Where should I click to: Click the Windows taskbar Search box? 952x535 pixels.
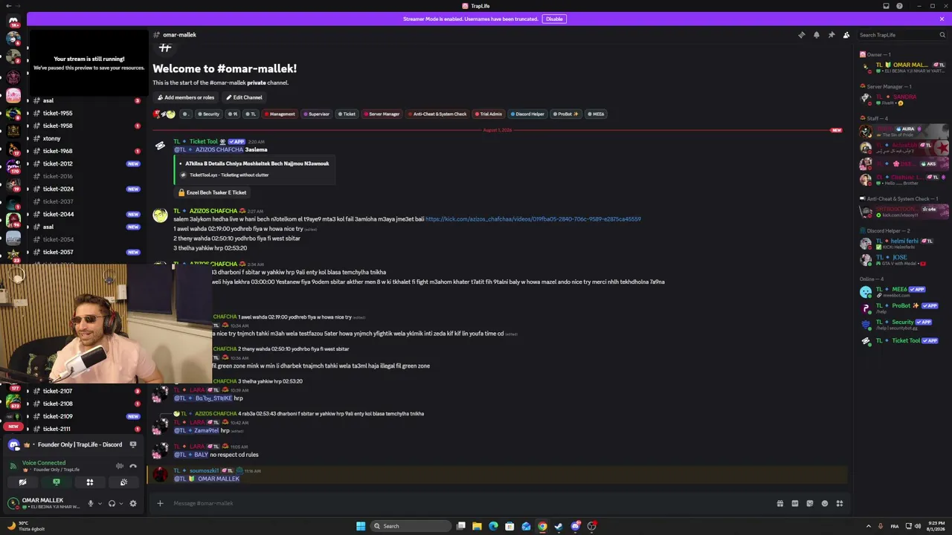pyautogui.click(x=411, y=526)
